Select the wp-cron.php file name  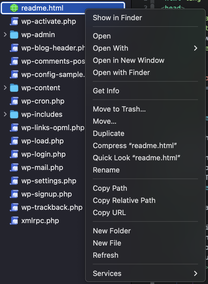click(x=43, y=101)
